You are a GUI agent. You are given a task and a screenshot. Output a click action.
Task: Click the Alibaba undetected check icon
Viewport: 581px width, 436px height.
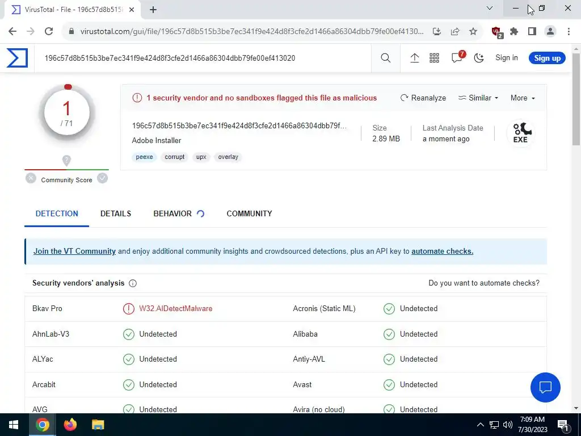[389, 334]
